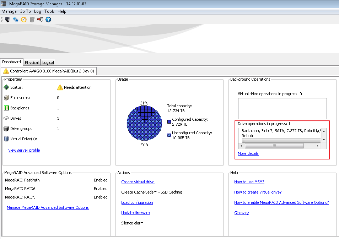The height and width of the screenshot is (239, 339).
Task: Click the warning icon on controller tab
Action: [6, 71]
